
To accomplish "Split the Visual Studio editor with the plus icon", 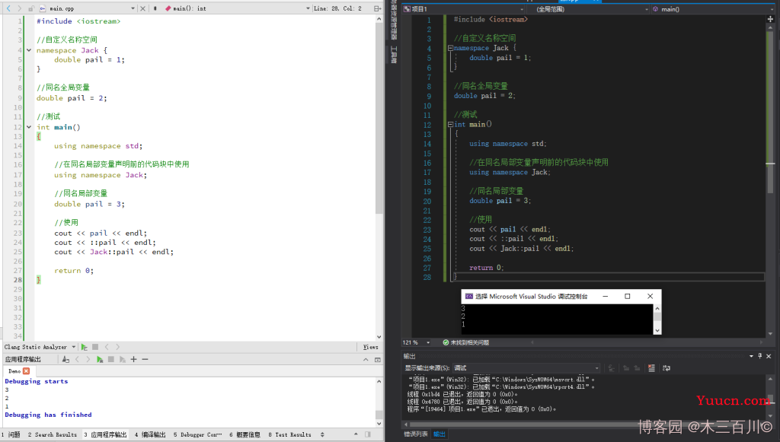I will [771, 19].
